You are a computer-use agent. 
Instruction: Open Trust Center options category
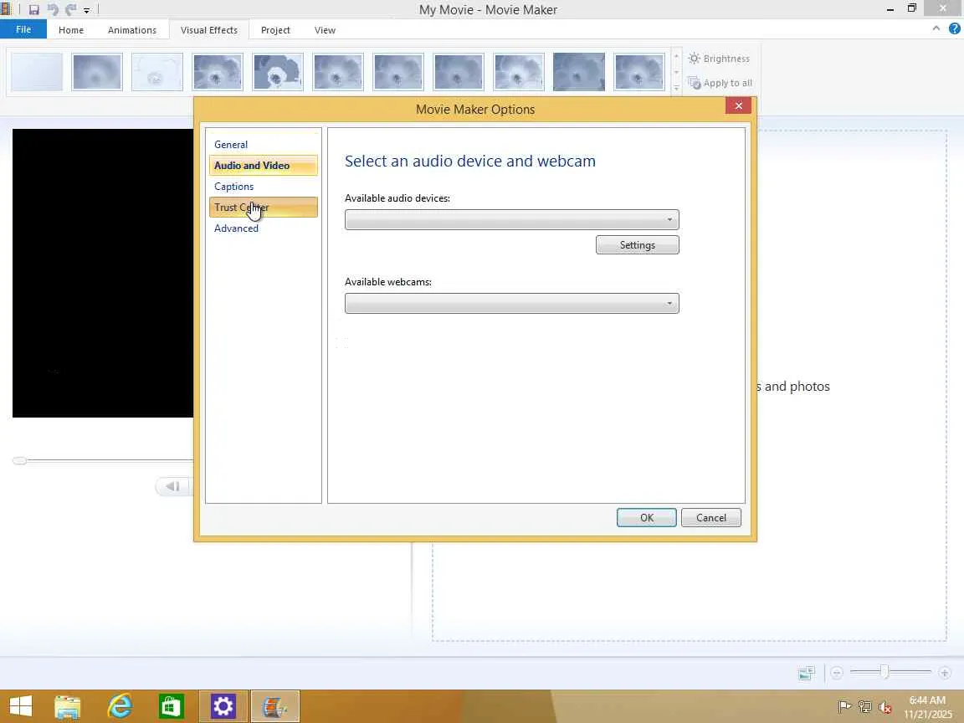coord(263,208)
